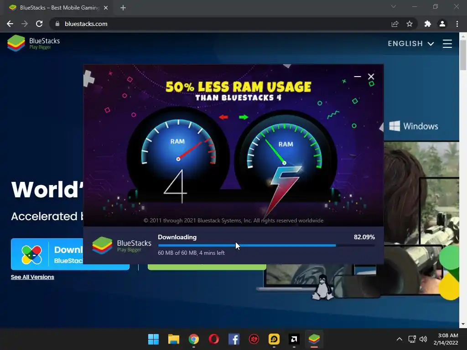Expand the ENGLISH language dropdown
Image resolution: width=467 pixels, height=350 pixels.
pyautogui.click(x=410, y=44)
